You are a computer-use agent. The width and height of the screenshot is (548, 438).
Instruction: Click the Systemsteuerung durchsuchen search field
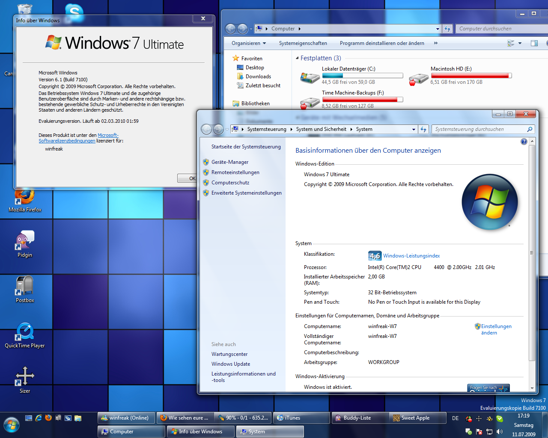tap(479, 129)
